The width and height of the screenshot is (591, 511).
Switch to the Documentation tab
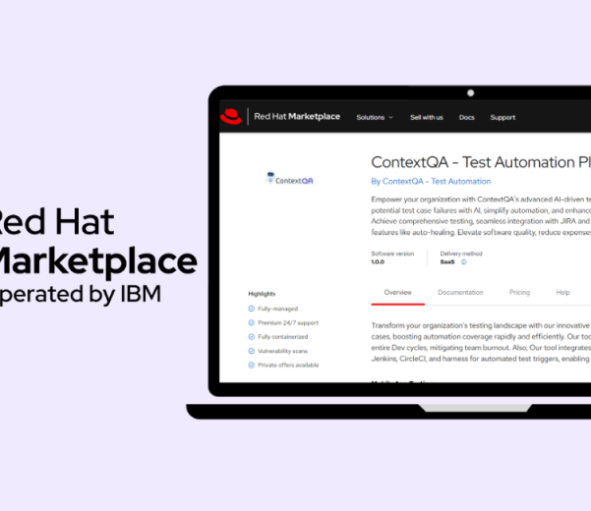460,292
